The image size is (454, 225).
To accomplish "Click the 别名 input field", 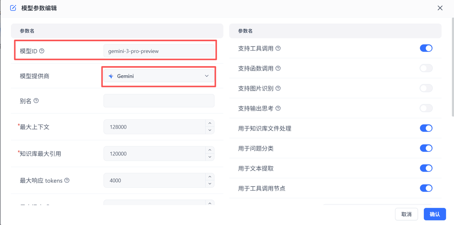I will (159, 101).
